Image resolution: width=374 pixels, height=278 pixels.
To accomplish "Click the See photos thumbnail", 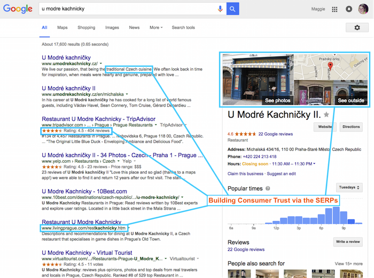I will (259, 79).
